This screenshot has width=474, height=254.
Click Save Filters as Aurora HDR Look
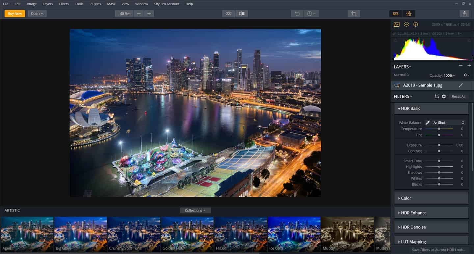pos(439,250)
